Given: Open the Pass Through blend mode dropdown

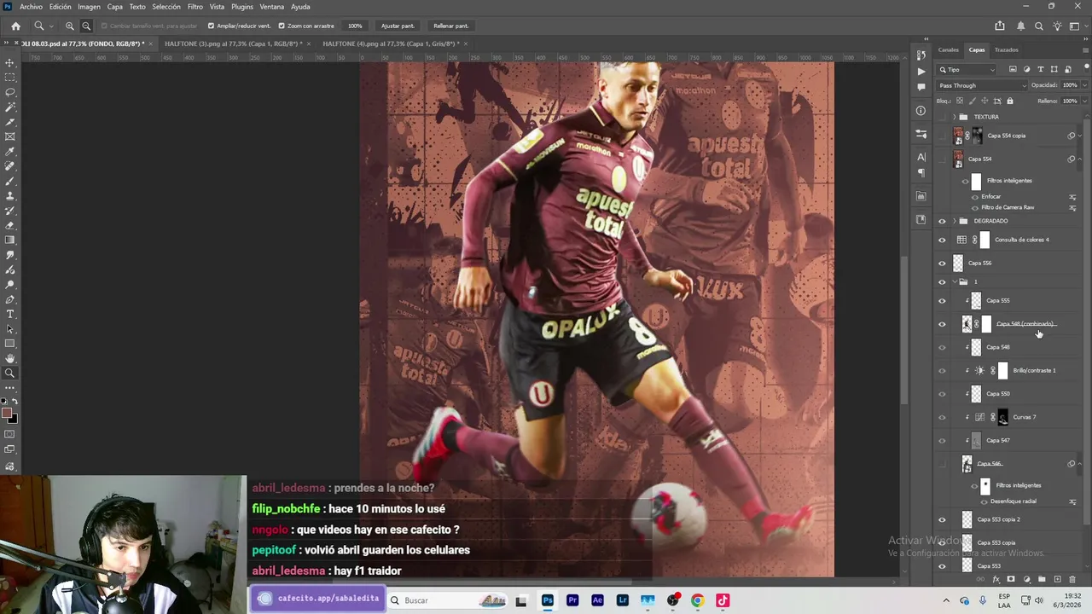Looking at the screenshot, I should [983, 85].
